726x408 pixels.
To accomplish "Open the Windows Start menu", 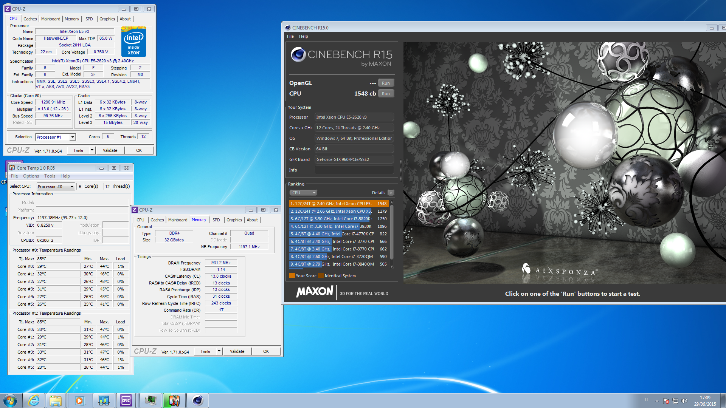I will pyautogui.click(x=10, y=400).
